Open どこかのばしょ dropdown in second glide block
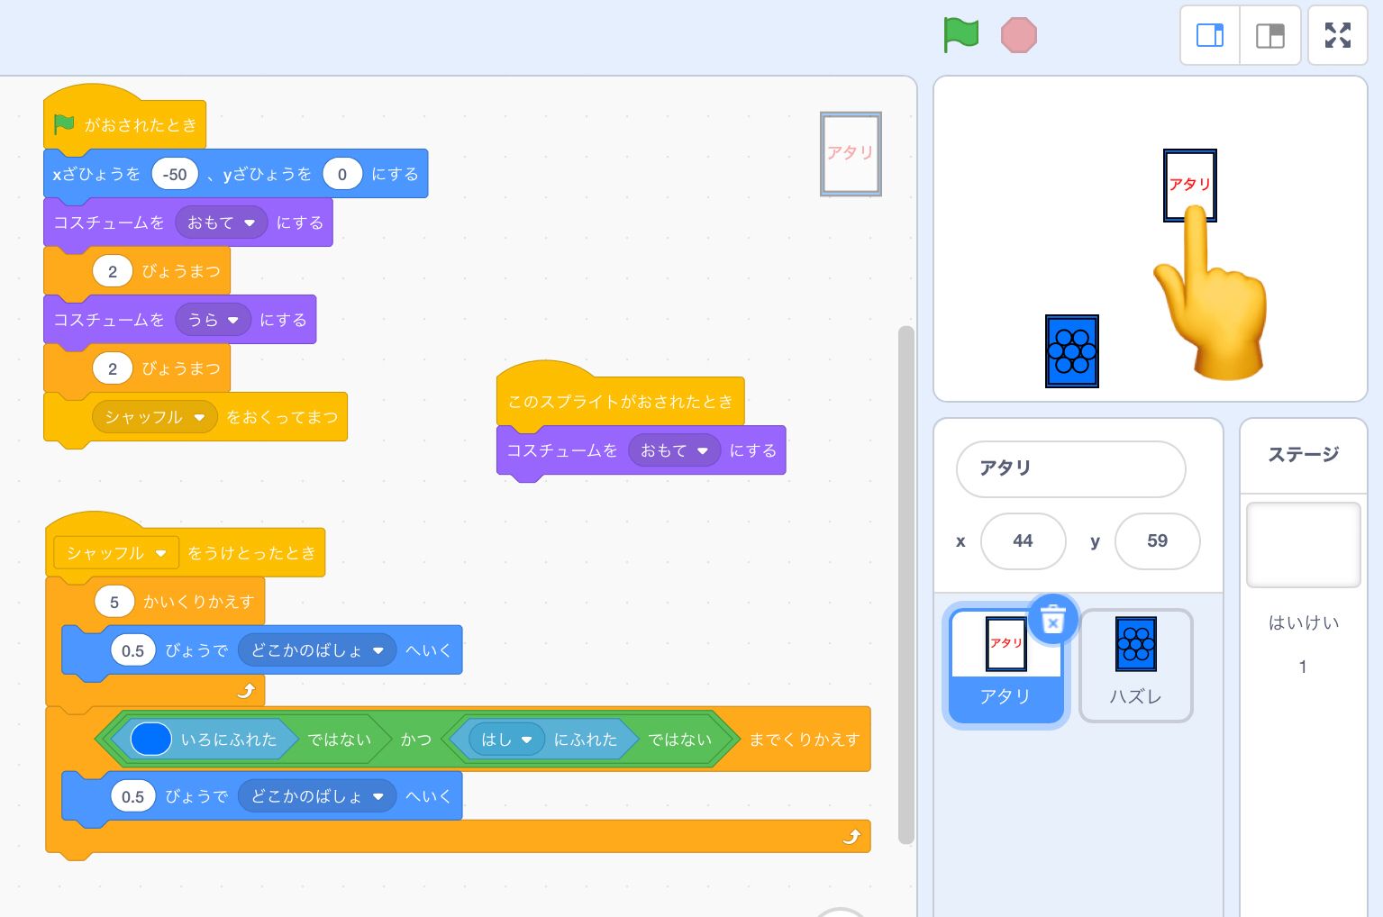Viewport: 1383px width, 917px height. click(317, 796)
